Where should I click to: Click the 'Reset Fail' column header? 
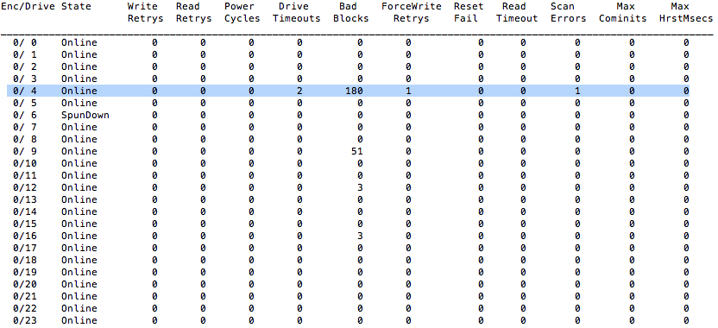pyautogui.click(x=469, y=12)
